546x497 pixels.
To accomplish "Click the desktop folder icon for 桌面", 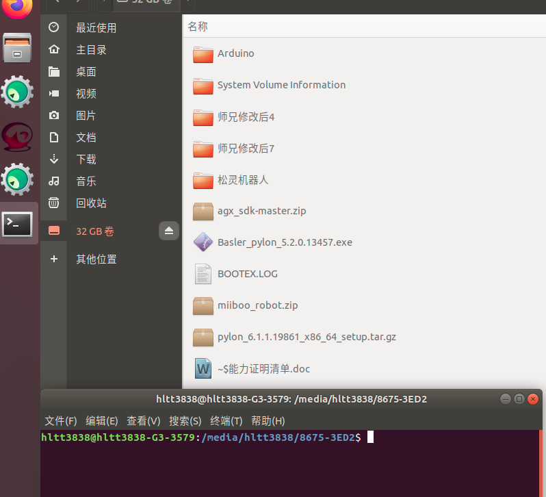I will (53, 71).
